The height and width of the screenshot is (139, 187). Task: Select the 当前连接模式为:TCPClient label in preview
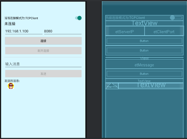click(x=21, y=18)
